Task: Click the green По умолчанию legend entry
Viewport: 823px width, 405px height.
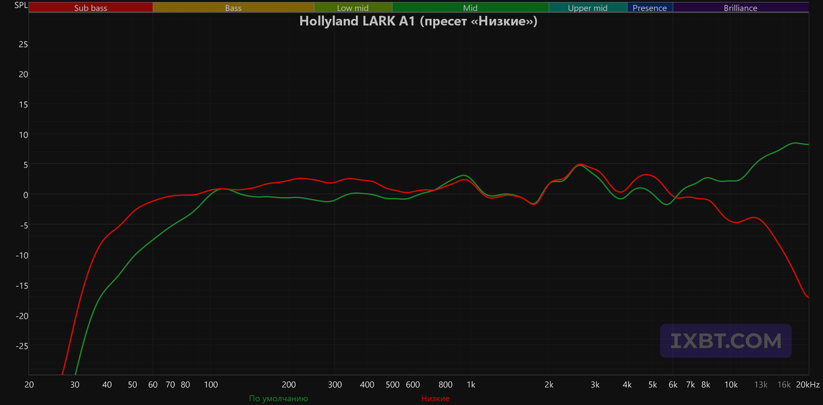Action: [x=279, y=398]
